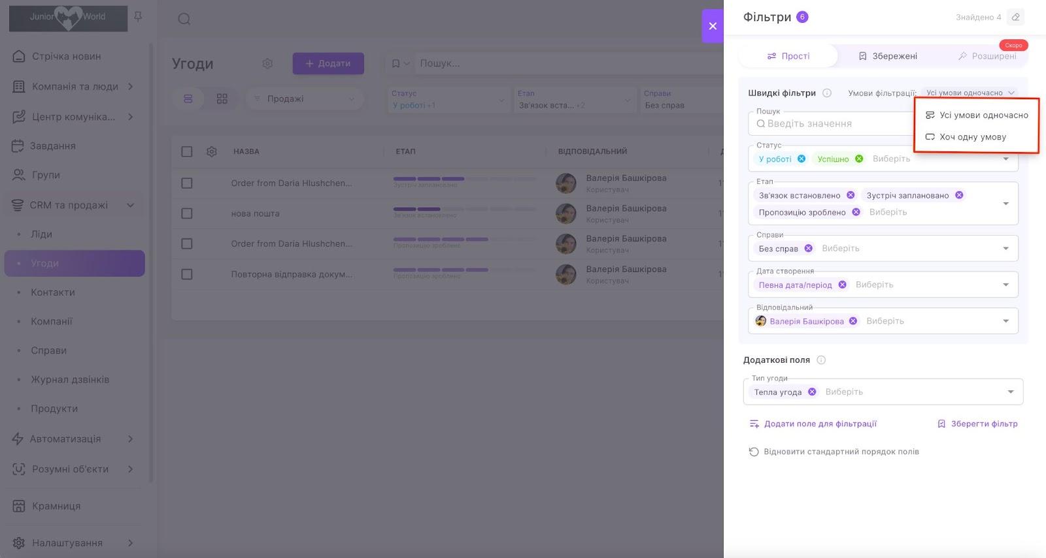Screen dimensions: 1046x558
Task: Remove the Успішно status tag
Action: tap(859, 159)
